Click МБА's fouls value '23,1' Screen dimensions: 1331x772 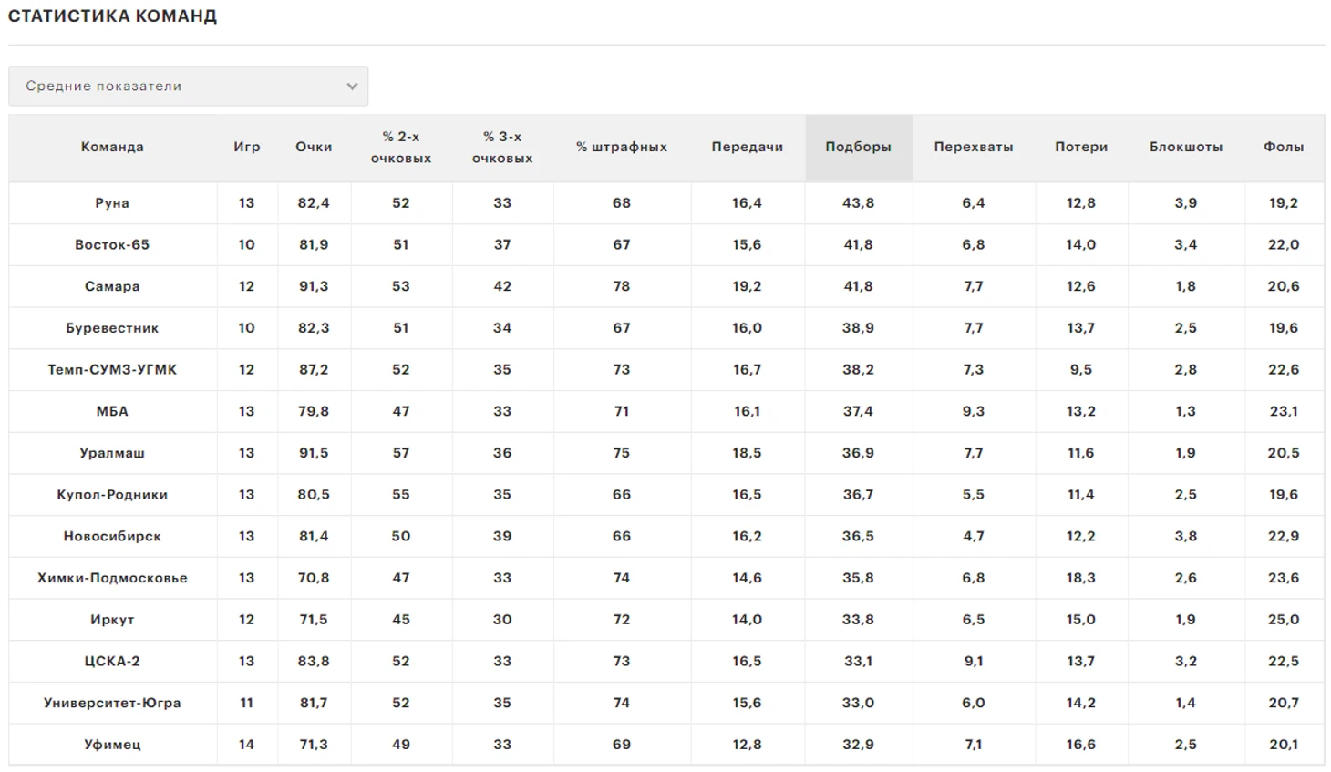coord(1284,412)
